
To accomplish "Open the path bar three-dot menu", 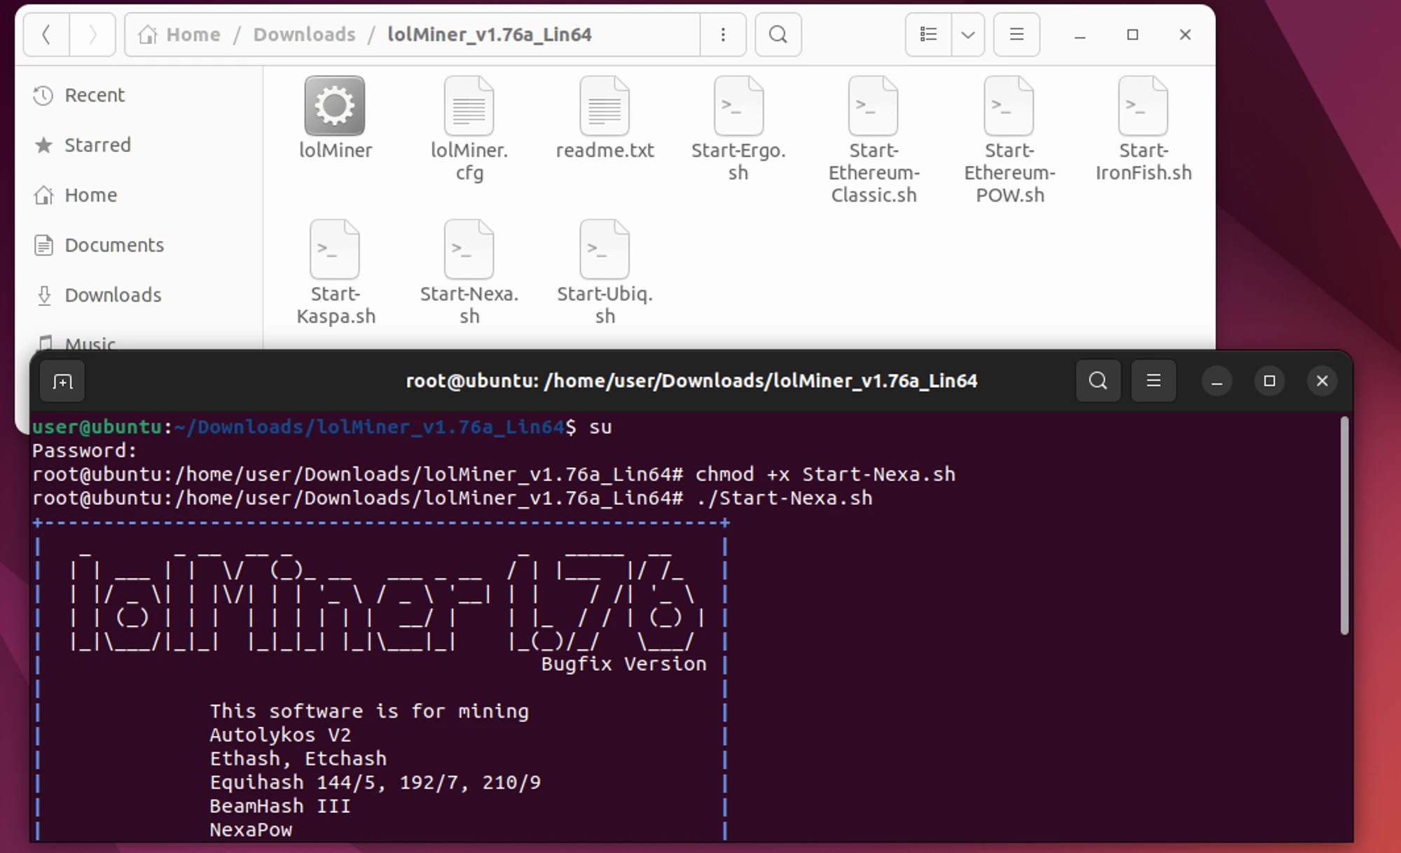I will coord(723,34).
